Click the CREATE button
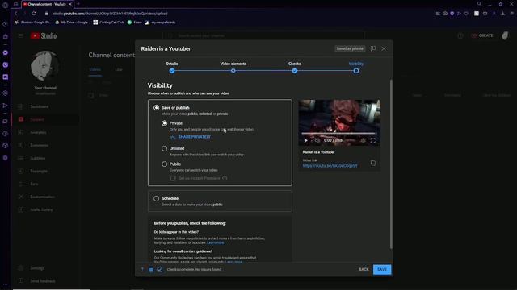This screenshot has height=290, width=517. [482, 35]
